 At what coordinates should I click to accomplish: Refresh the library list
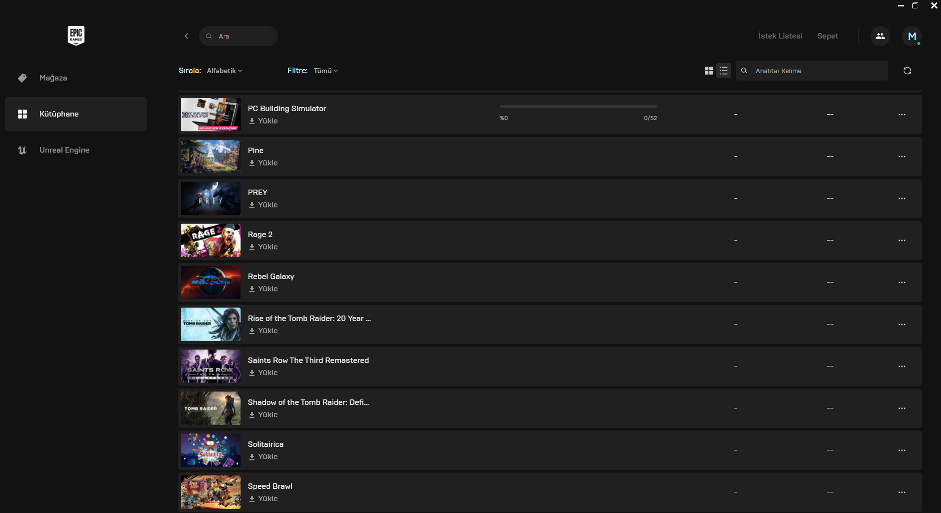[x=907, y=71]
